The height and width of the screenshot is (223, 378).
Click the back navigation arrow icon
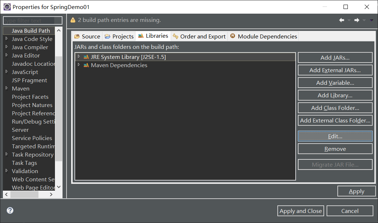pyautogui.click(x=342, y=20)
